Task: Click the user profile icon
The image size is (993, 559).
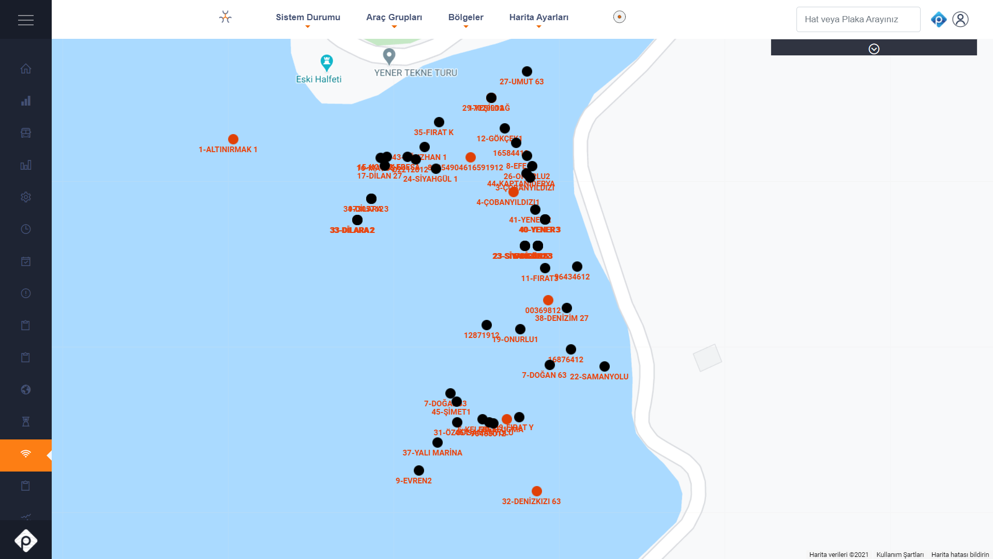Action: 960,19
